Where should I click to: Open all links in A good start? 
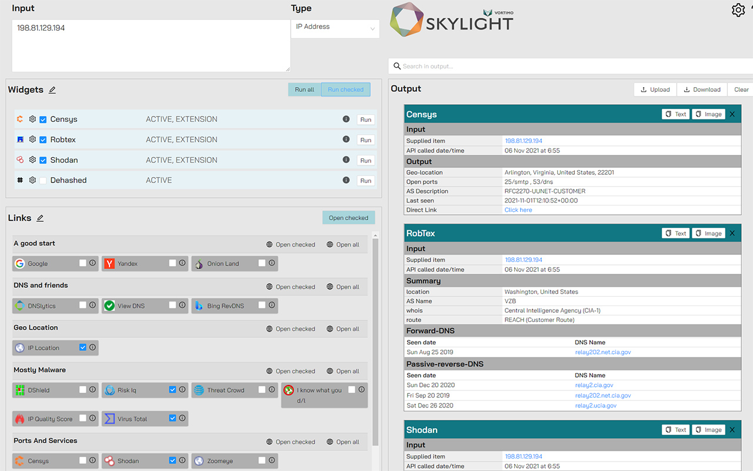[x=343, y=244]
